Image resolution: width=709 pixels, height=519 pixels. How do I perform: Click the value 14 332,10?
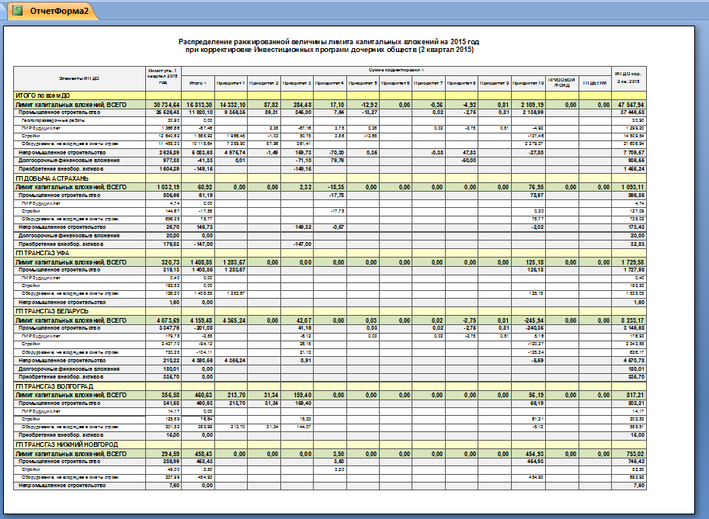(232, 105)
